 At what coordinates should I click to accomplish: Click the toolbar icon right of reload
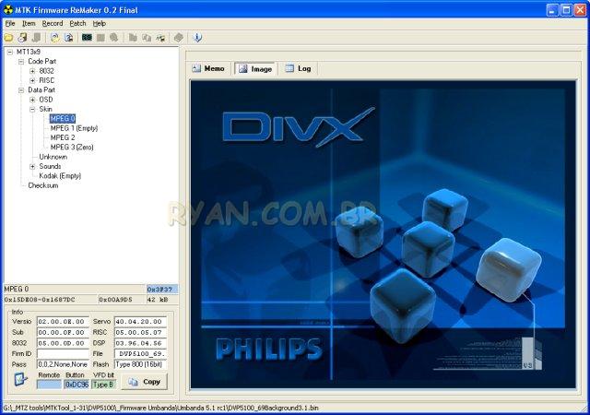[68, 38]
